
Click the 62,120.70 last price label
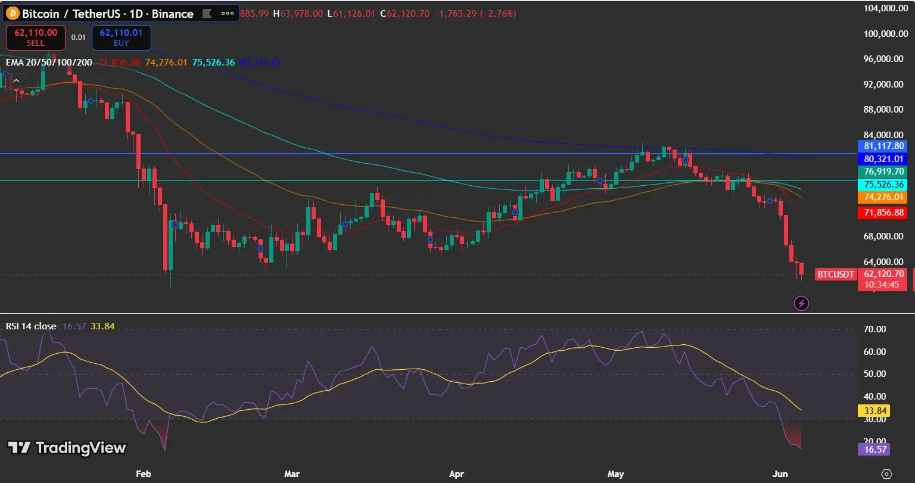884,274
